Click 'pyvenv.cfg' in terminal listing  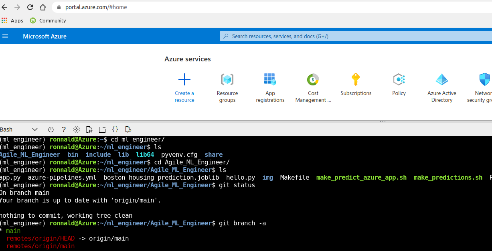pyautogui.click(x=179, y=154)
